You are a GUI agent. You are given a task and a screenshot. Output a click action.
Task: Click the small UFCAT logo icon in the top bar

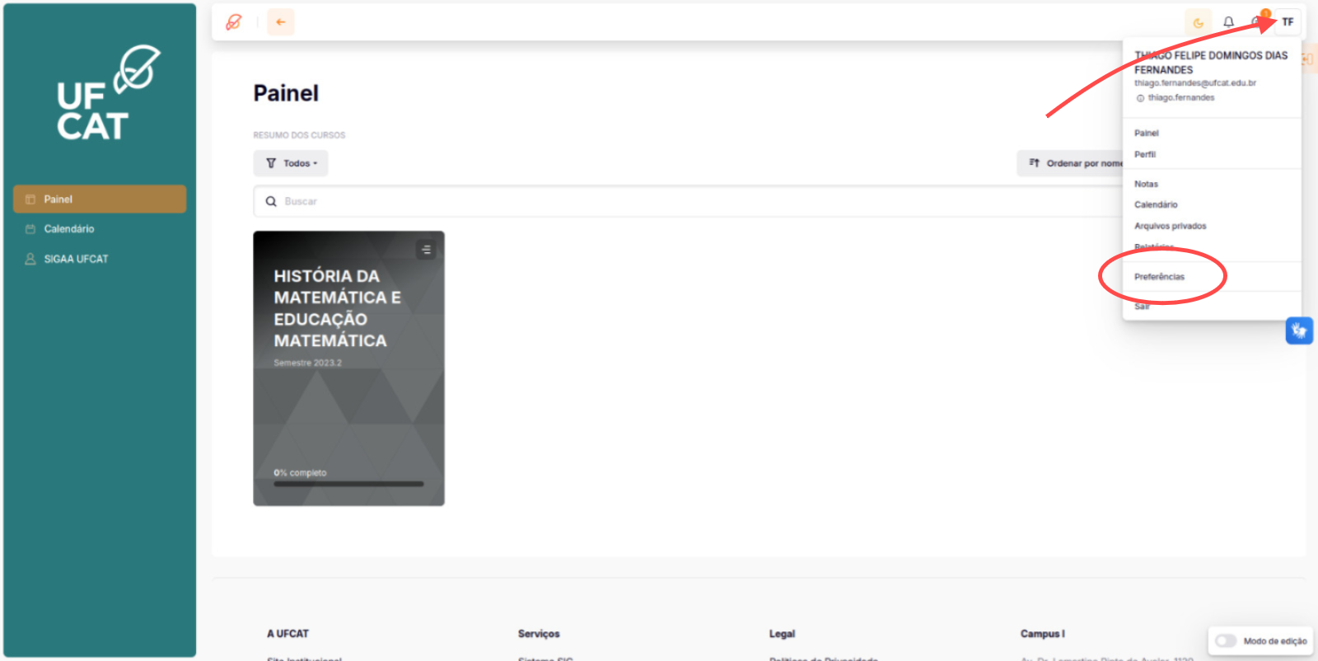234,22
